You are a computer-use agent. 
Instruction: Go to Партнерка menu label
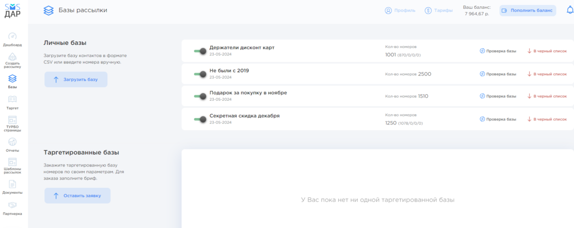(12, 214)
